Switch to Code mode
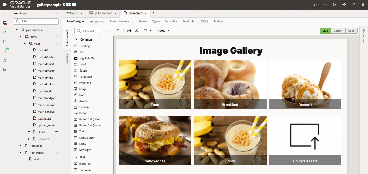 click(351, 31)
